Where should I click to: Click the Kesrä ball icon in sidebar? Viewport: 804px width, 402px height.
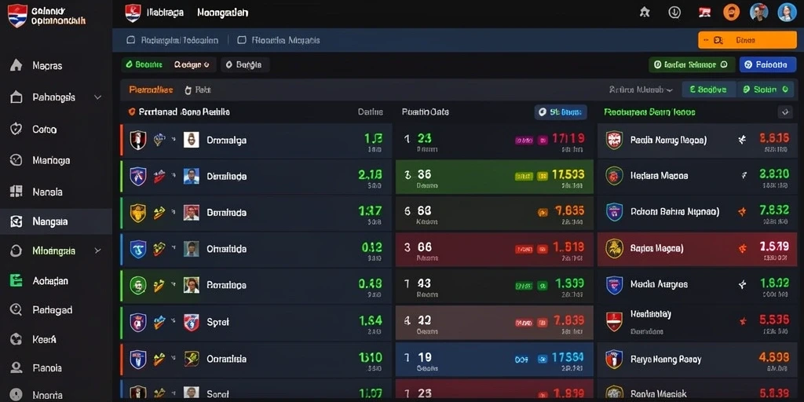(16, 339)
